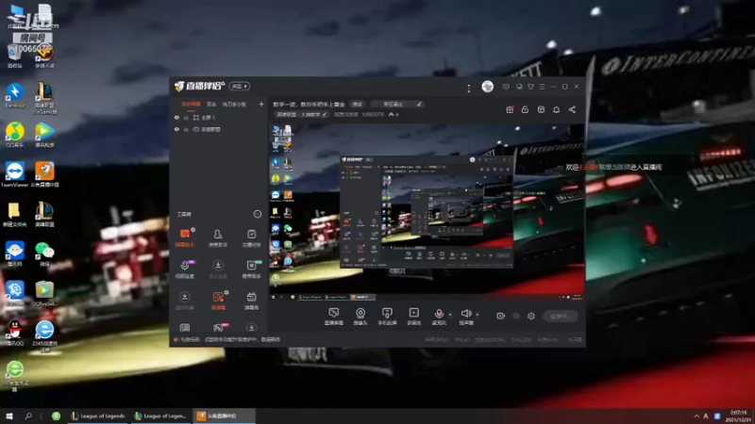Click the live stream button at bottom right

[560, 317]
